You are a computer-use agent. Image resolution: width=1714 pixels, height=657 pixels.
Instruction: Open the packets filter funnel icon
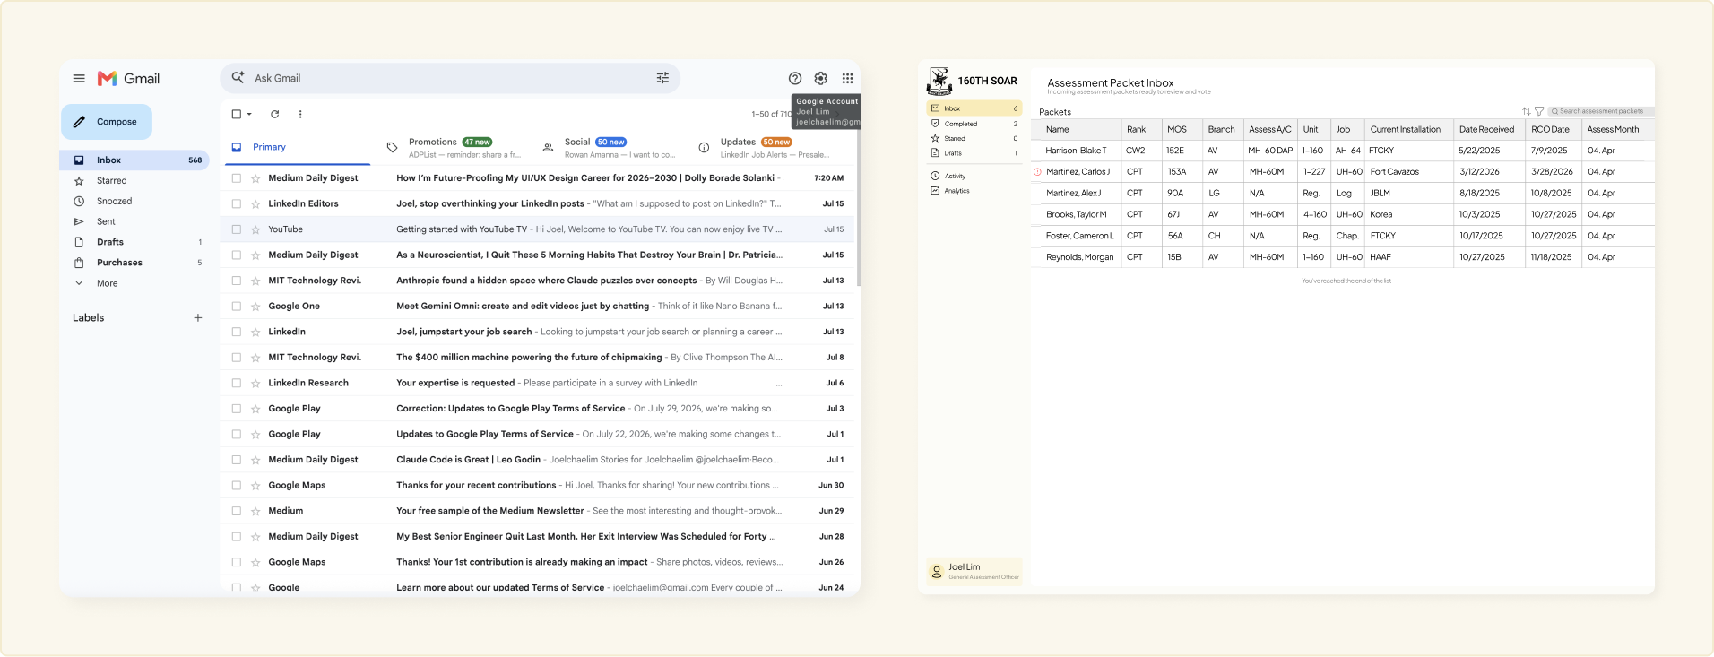[1539, 111]
